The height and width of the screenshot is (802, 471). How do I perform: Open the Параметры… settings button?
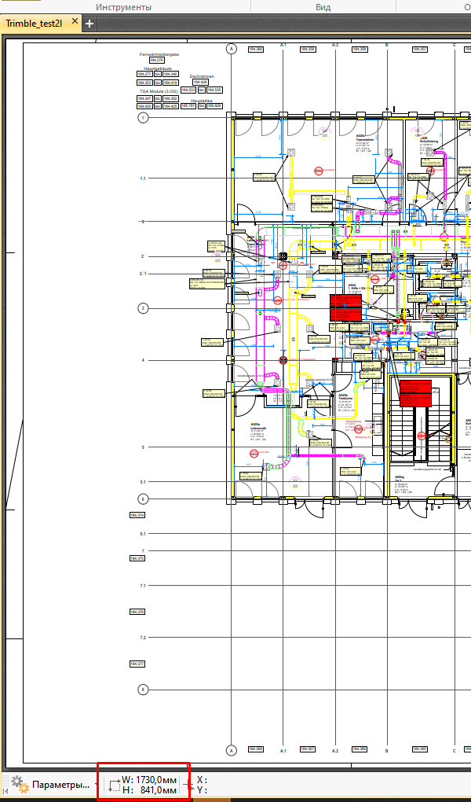60,784
